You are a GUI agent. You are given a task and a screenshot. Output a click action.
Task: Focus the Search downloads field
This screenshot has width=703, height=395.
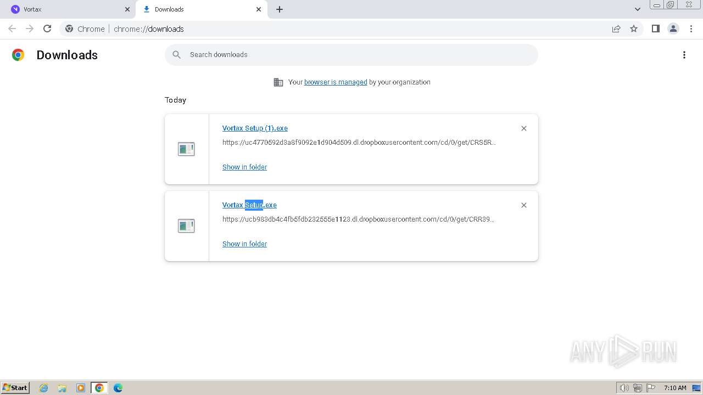tap(351, 55)
